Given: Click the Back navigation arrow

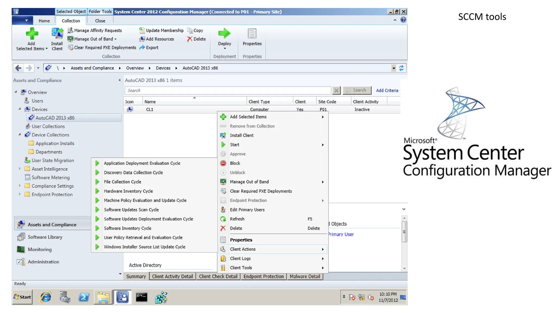Looking at the screenshot, I should 18,68.
